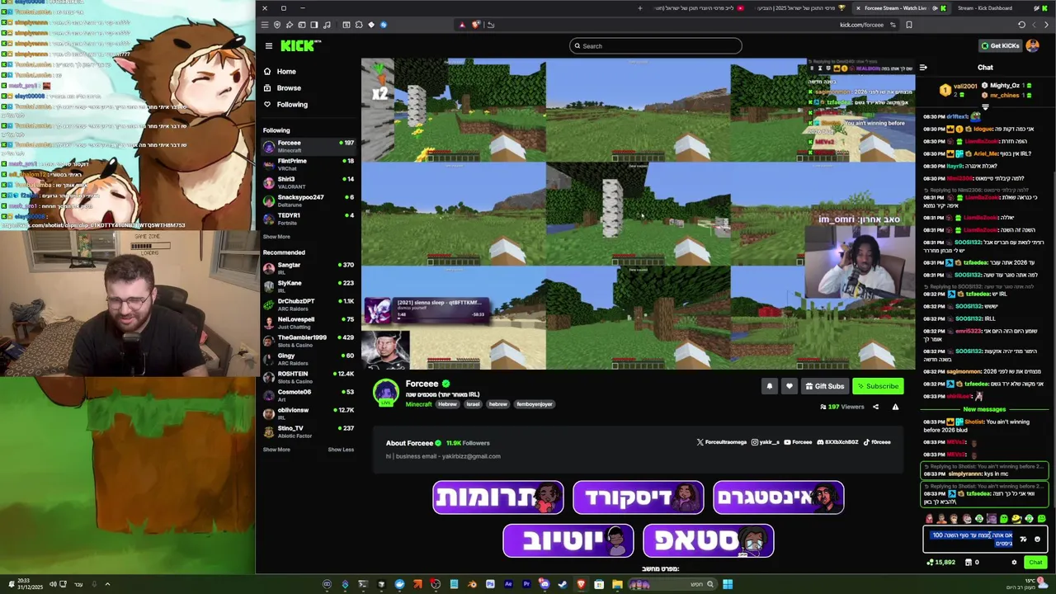Click the notification bell for Forceee
The width and height of the screenshot is (1056, 594).
(770, 386)
